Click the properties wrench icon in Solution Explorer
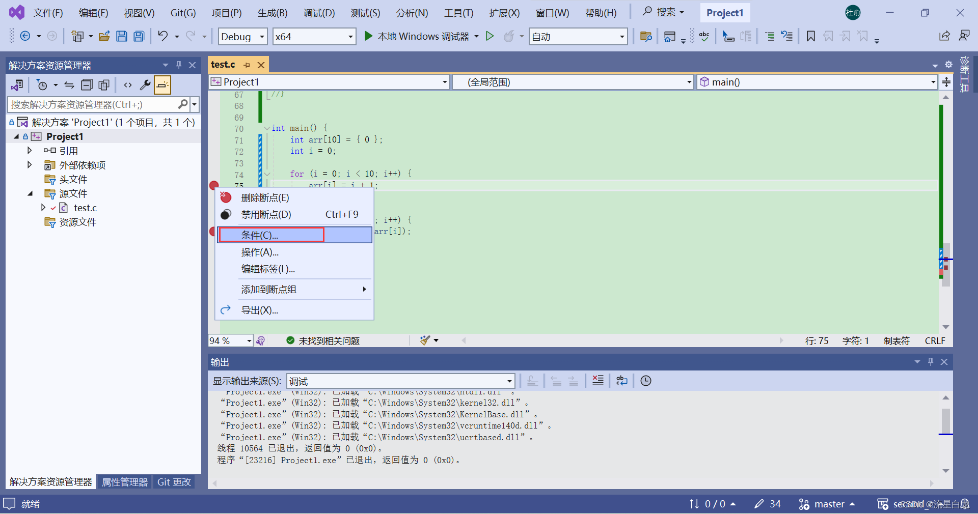The height and width of the screenshot is (514, 978). (x=145, y=85)
